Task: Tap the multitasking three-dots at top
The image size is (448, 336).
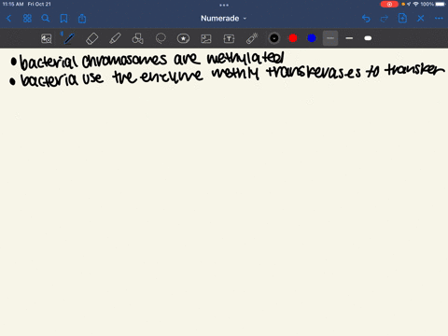Action: tap(224, 5)
